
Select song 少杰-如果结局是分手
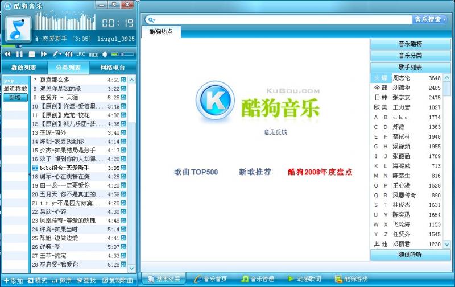coord(79,150)
